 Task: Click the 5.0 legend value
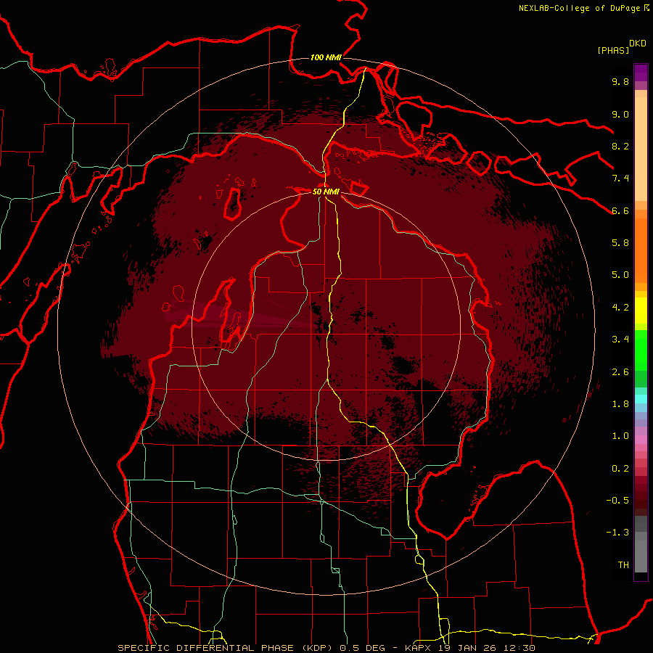coord(620,275)
